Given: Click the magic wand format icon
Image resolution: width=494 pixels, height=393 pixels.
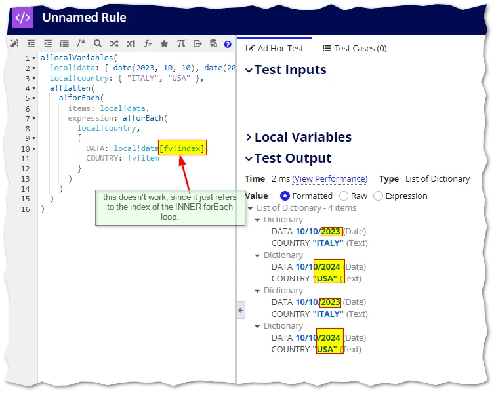Looking at the screenshot, I should point(14,43).
